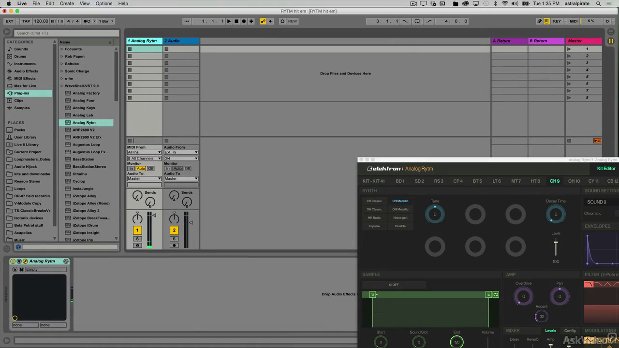Set track 1 Monitor to In
619x348 pixels.
coord(131,169)
